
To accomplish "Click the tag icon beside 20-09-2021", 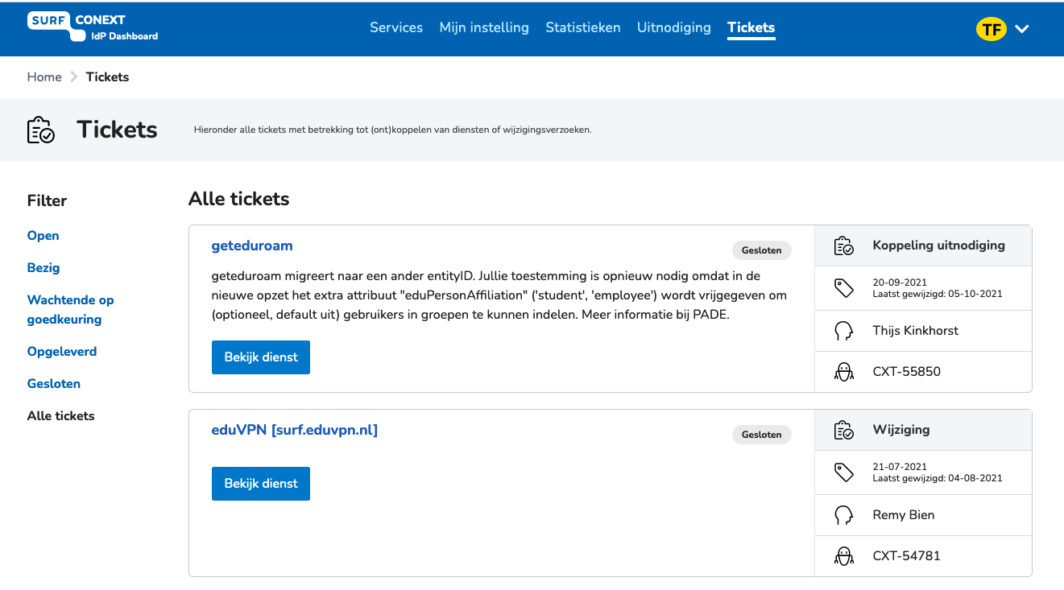I will tap(843, 288).
